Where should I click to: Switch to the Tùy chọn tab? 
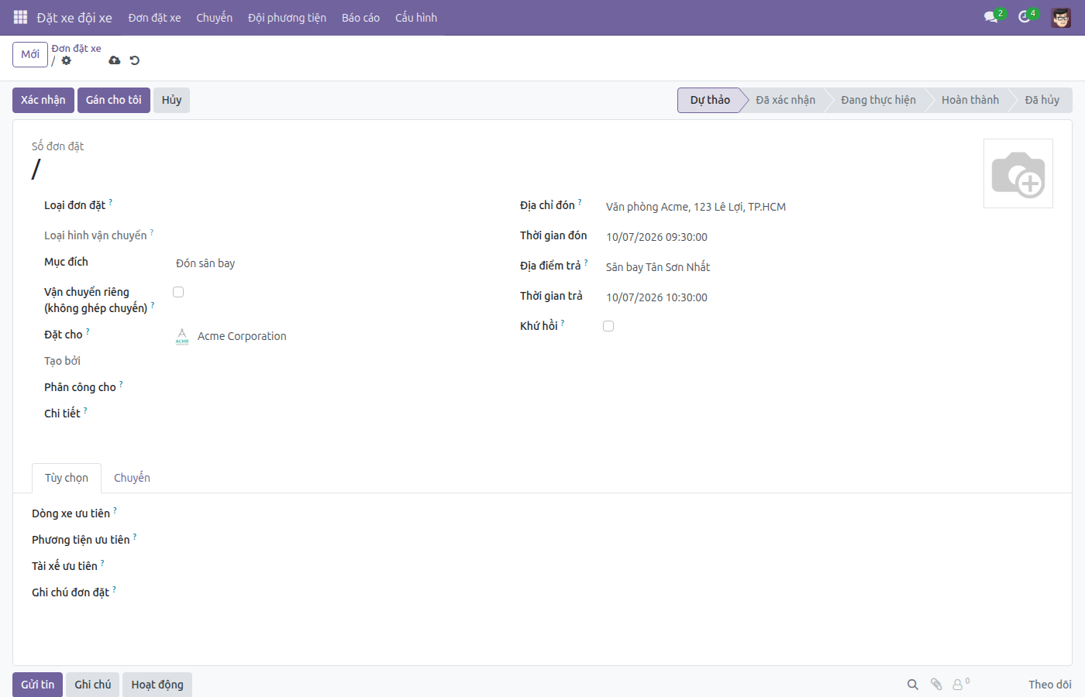pyautogui.click(x=67, y=478)
